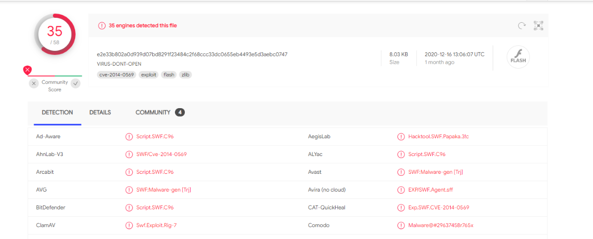Vote file as harmless with checkmark button

pyautogui.click(x=76, y=83)
